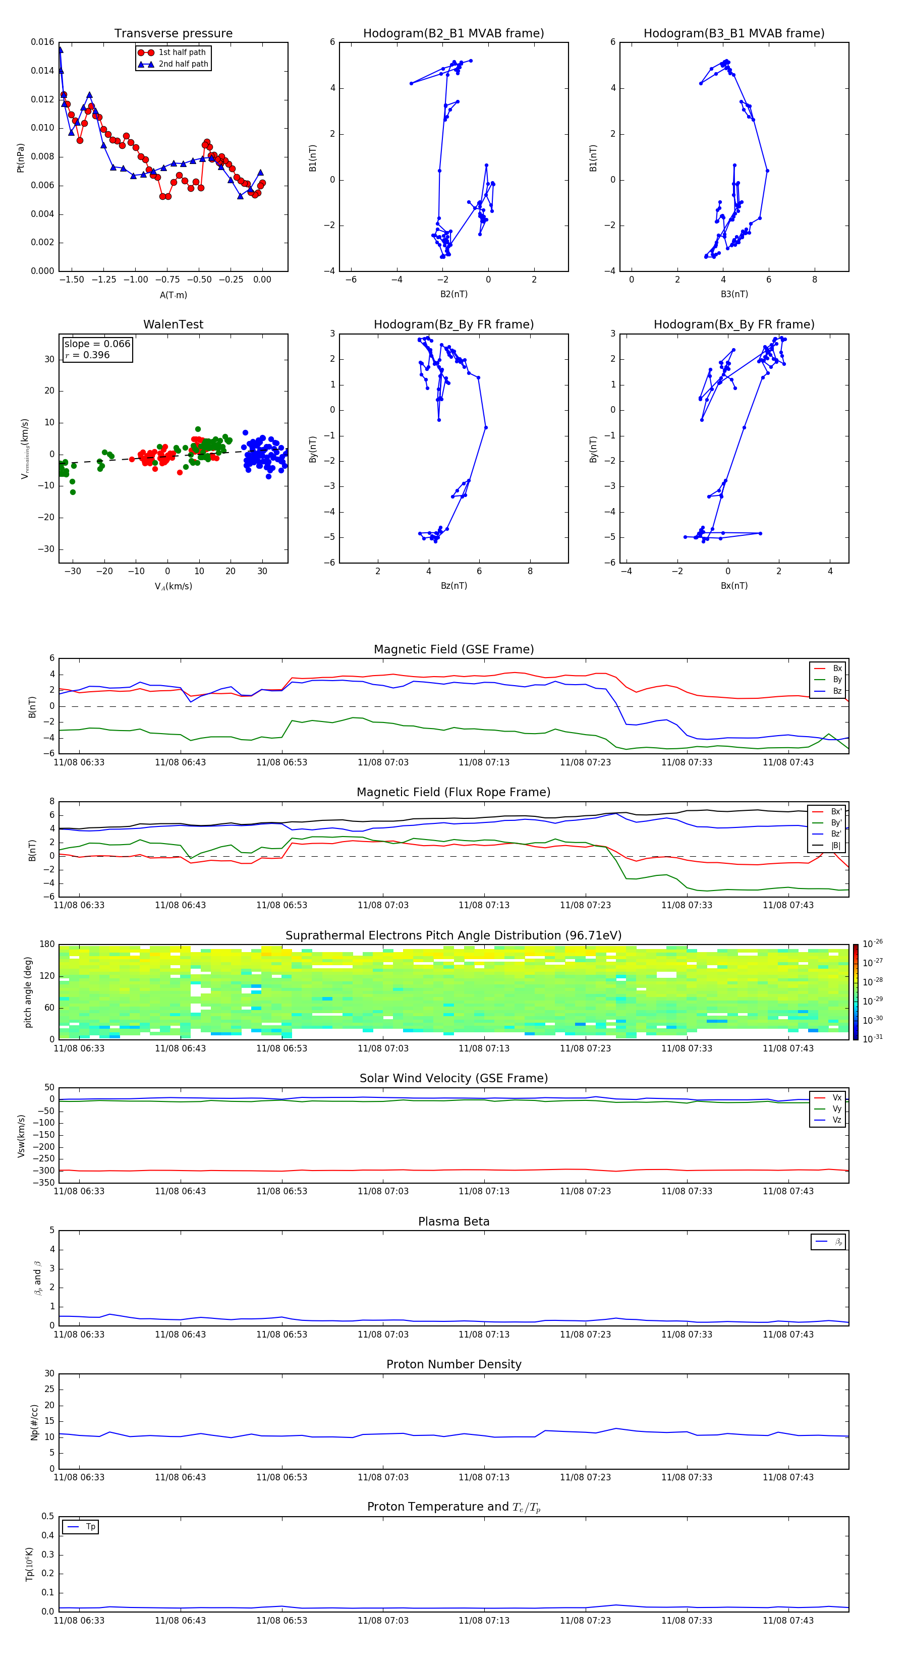Click the 'WalenTest' plot title

(x=173, y=324)
